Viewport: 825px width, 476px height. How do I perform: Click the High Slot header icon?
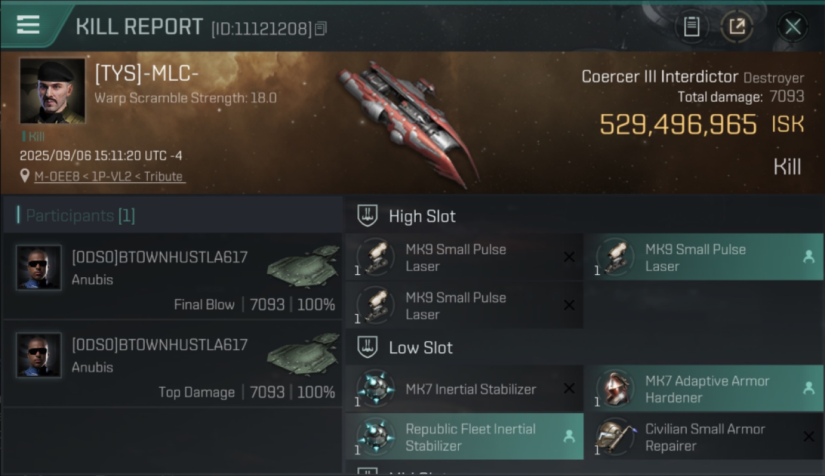367,216
